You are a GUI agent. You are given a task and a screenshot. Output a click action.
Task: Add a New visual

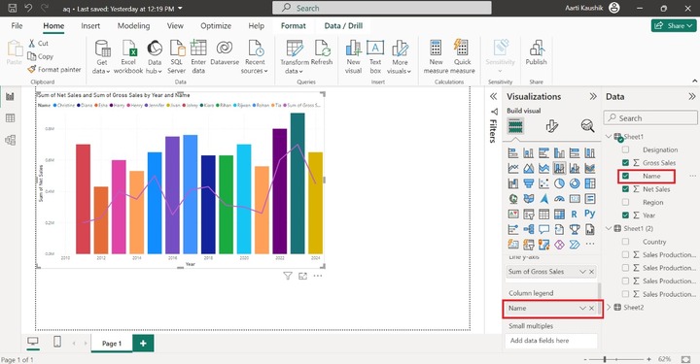pyautogui.click(x=353, y=56)
